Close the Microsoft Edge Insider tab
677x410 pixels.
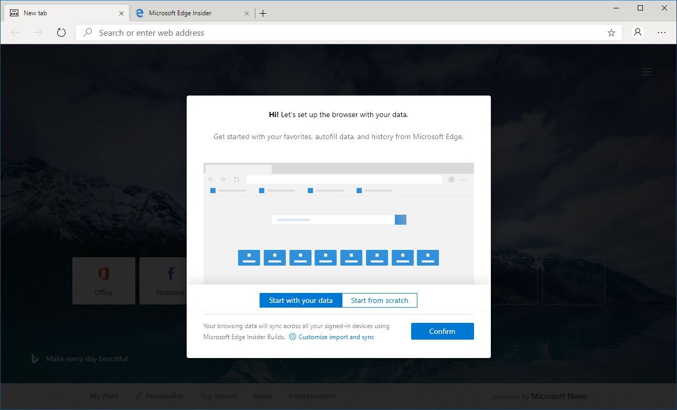click(x=246, y=13)
